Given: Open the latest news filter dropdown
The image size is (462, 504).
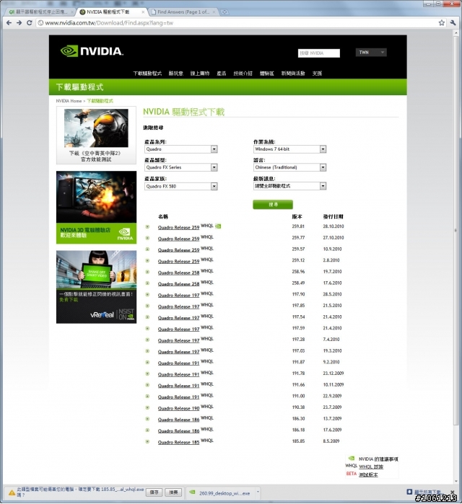Looking at the screenshot, I should [x=290, y=186].
